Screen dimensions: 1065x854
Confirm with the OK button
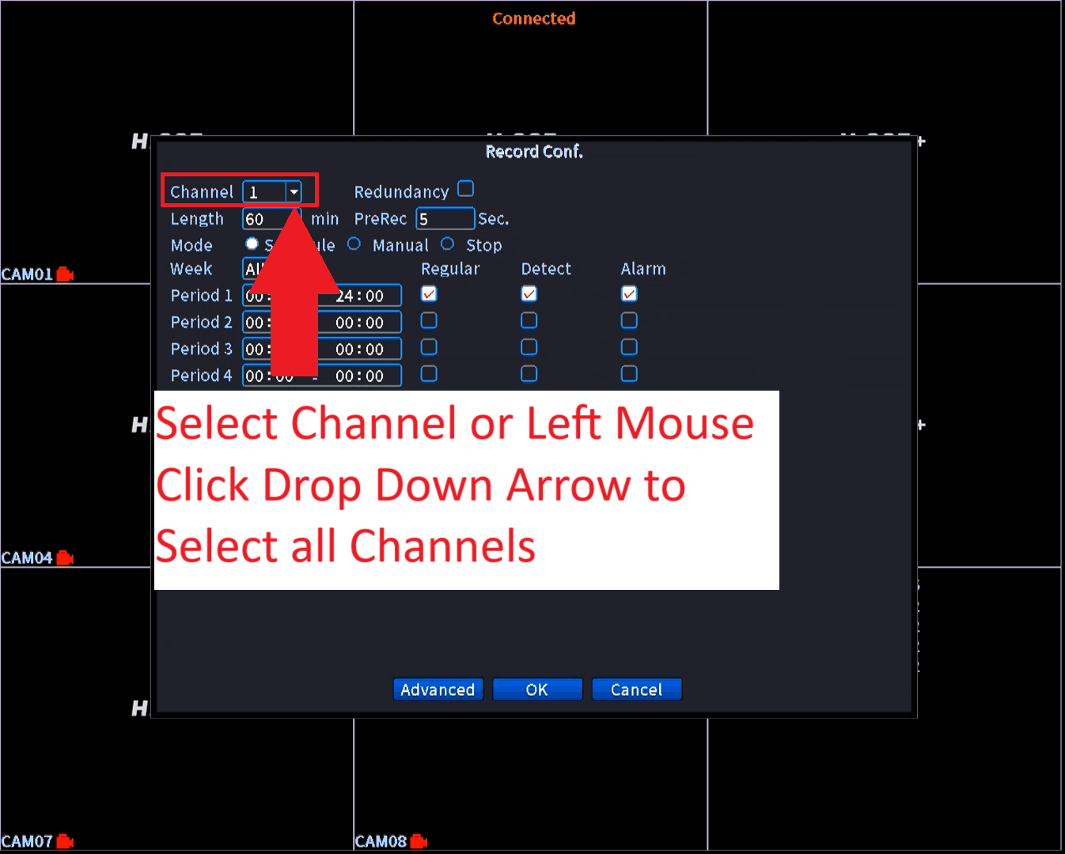pos(537,690)
